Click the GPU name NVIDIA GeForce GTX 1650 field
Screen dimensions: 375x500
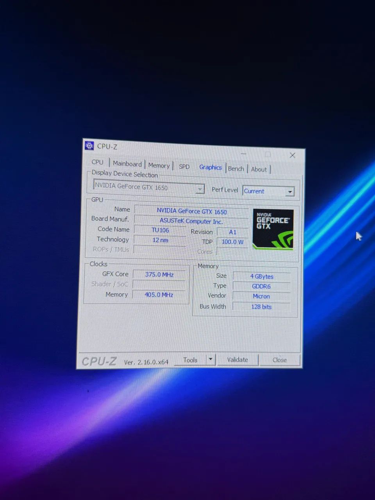191,211
